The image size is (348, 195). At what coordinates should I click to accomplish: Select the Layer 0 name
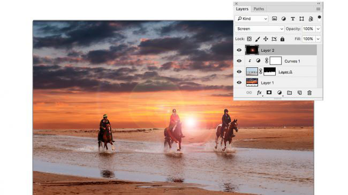(x=285, y=72)
